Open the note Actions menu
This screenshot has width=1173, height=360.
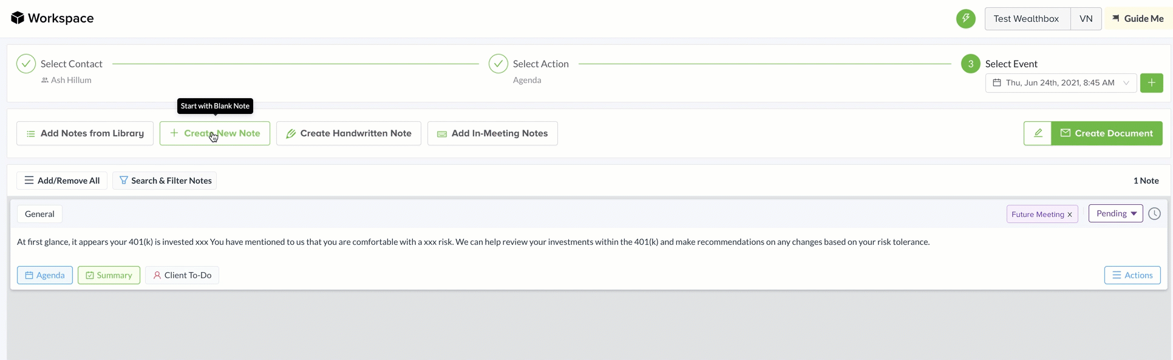pos(1132,275)
